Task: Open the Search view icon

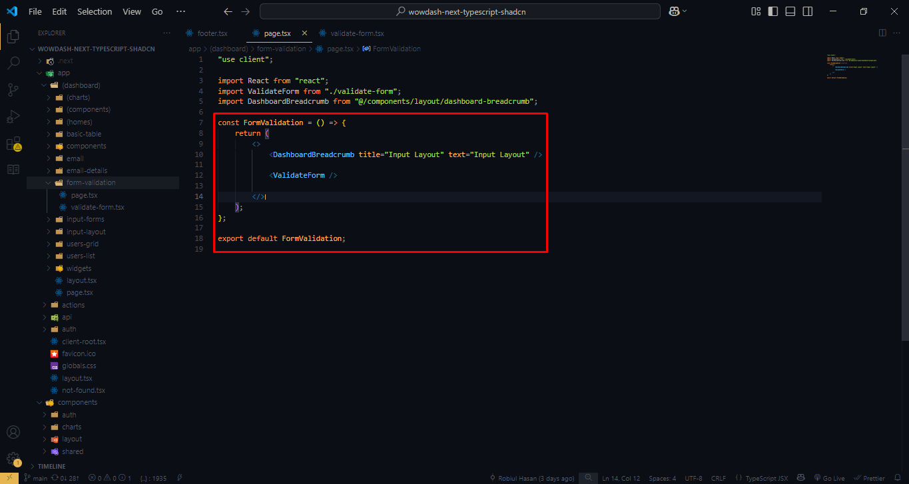Action: click(x=13, y=63)
